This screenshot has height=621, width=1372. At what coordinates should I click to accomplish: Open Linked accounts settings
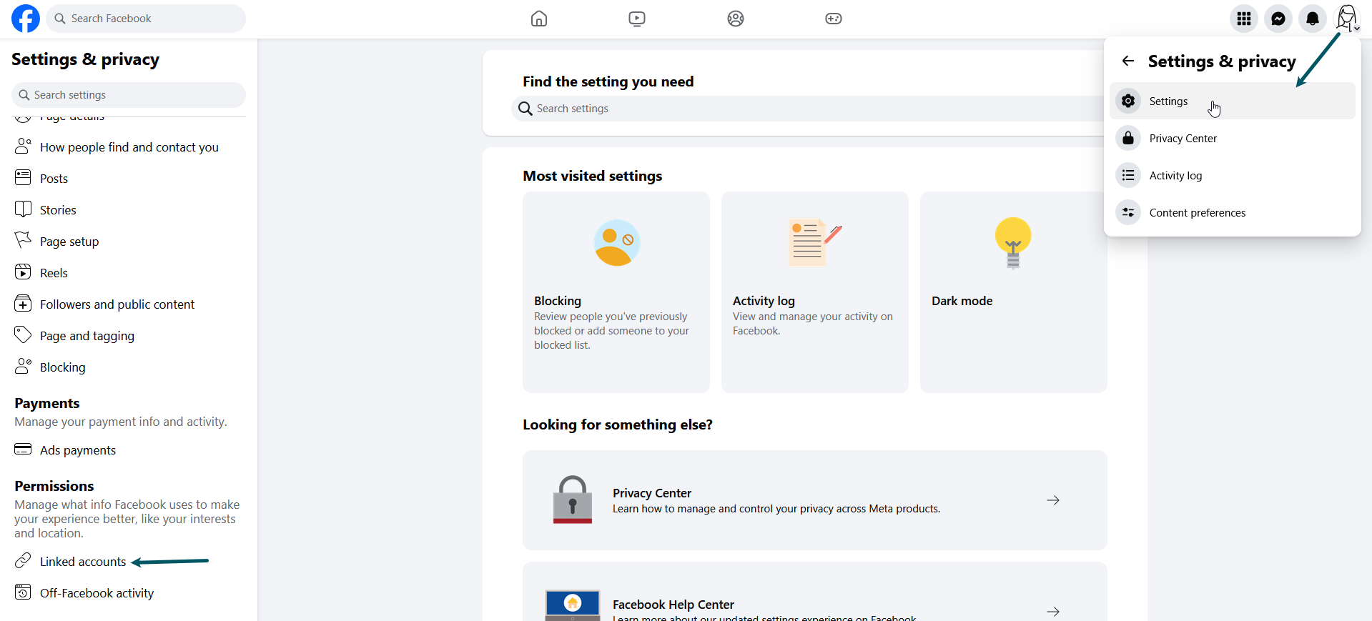pyautogui.click(x=129, y=562)
